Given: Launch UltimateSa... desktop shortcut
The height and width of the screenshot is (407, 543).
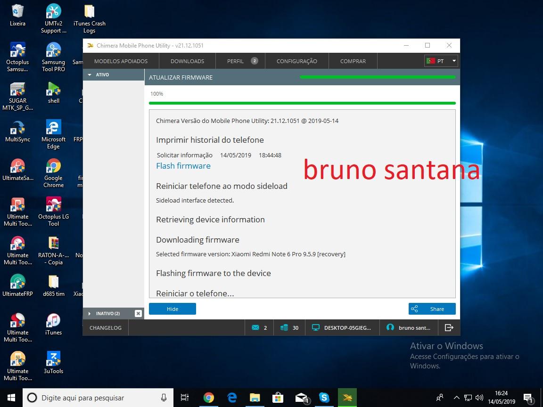Looking at the screenshot, I should [17, 170].
